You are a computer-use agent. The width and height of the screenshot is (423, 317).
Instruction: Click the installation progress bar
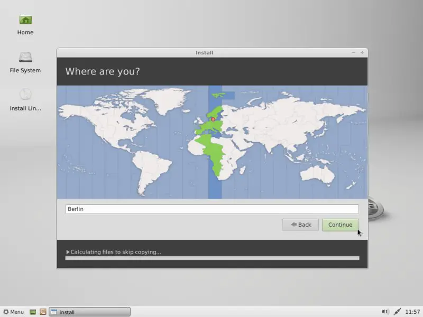click(x=212, y=258)
